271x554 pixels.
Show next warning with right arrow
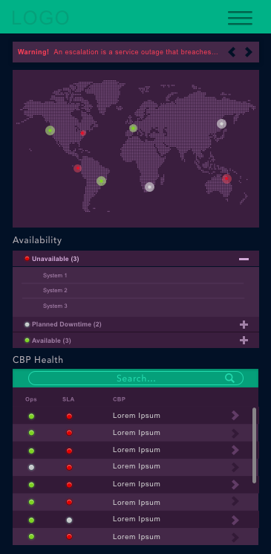tap(249, 52)
